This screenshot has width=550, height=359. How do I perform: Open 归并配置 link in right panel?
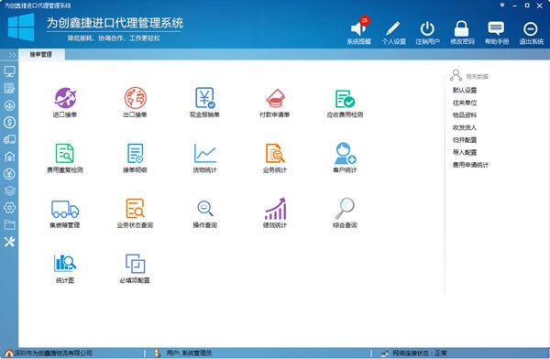465,140
